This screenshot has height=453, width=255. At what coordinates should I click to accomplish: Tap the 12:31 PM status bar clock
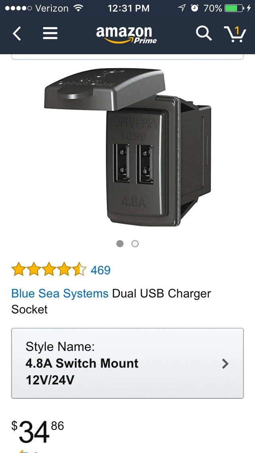129,8
